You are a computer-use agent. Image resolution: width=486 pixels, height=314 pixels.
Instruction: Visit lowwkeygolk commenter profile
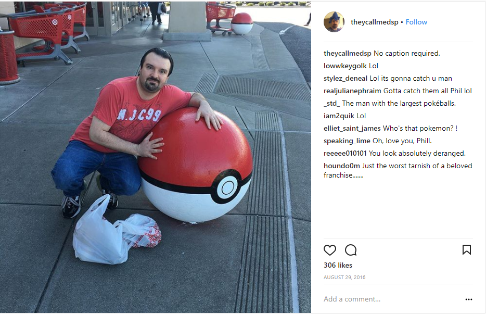345,66
